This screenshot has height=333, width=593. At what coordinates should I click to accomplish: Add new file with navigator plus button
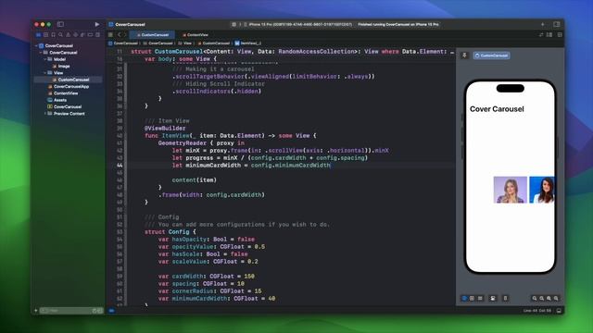pyautogui.click(x=36, y=311)
